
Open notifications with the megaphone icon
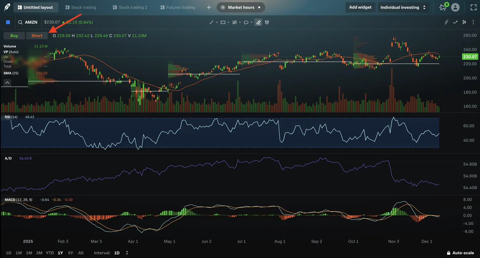pyautogui.click(x=443, y=7)
